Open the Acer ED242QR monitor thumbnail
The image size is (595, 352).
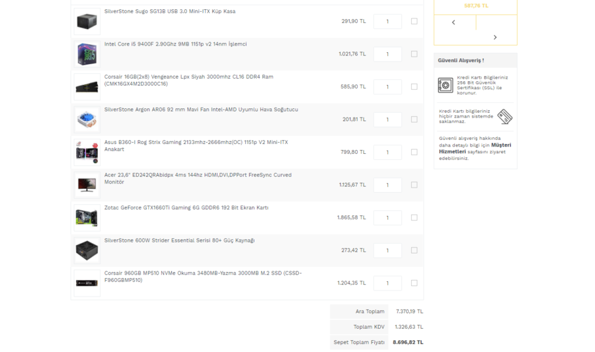87,185
